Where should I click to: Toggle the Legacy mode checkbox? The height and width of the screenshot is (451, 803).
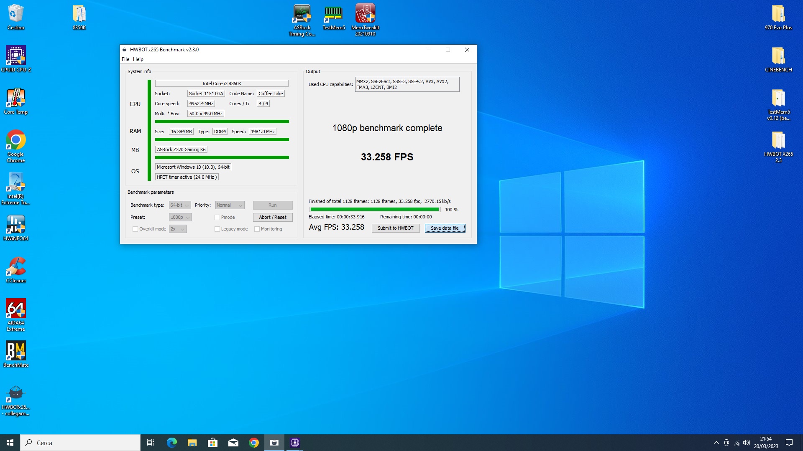tap(217, 229)
